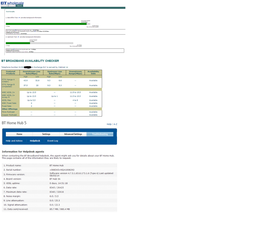Image resolution: width=257 pixels, height=231 pixels.
Task: Click the BT Home Hub 5 title
Action: 14,123
